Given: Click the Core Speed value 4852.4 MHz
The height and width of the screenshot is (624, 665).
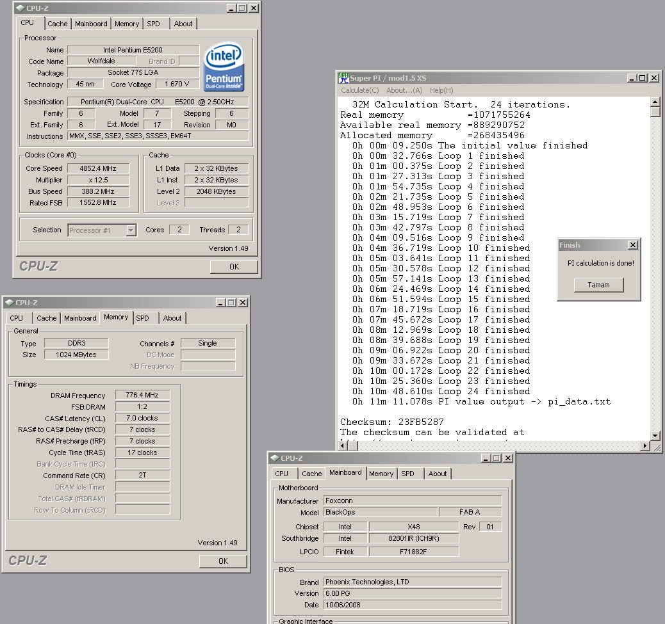Looking at the screenshot, I should [98, 168].
